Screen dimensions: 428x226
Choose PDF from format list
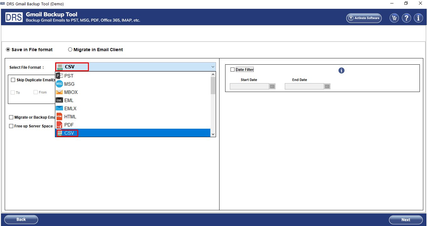133,125
